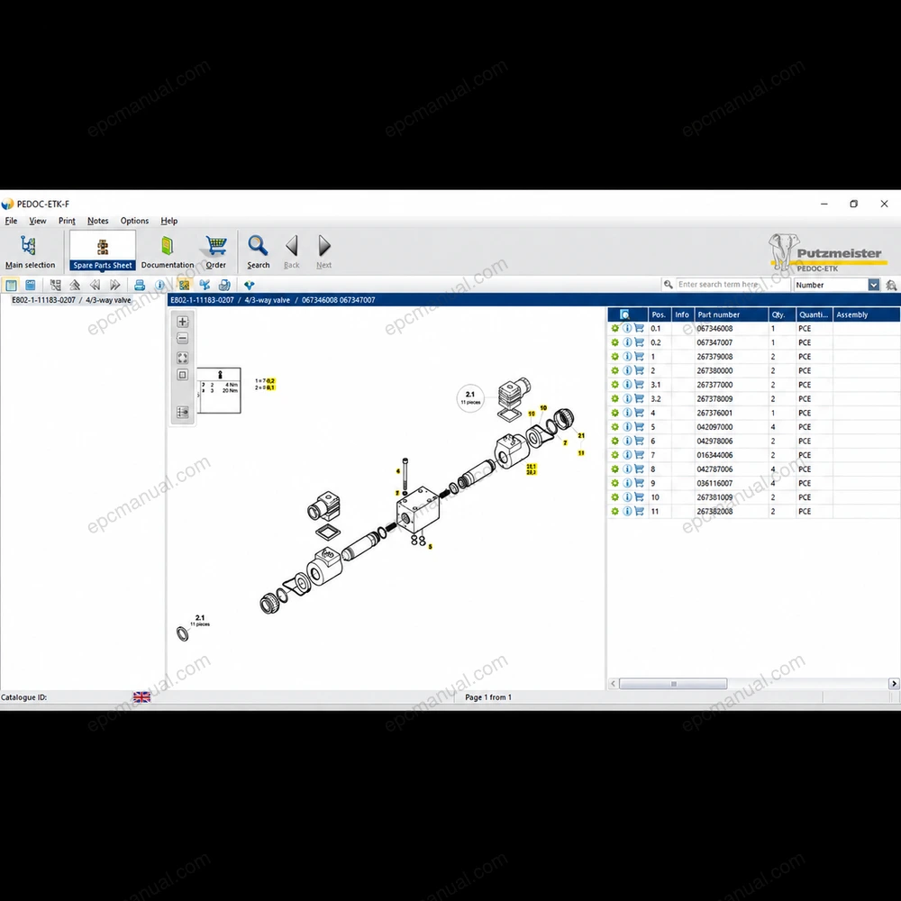Open the File menu
Image resolution: width=901 pixels, height=901 pixels.
(x=11, y=221)
